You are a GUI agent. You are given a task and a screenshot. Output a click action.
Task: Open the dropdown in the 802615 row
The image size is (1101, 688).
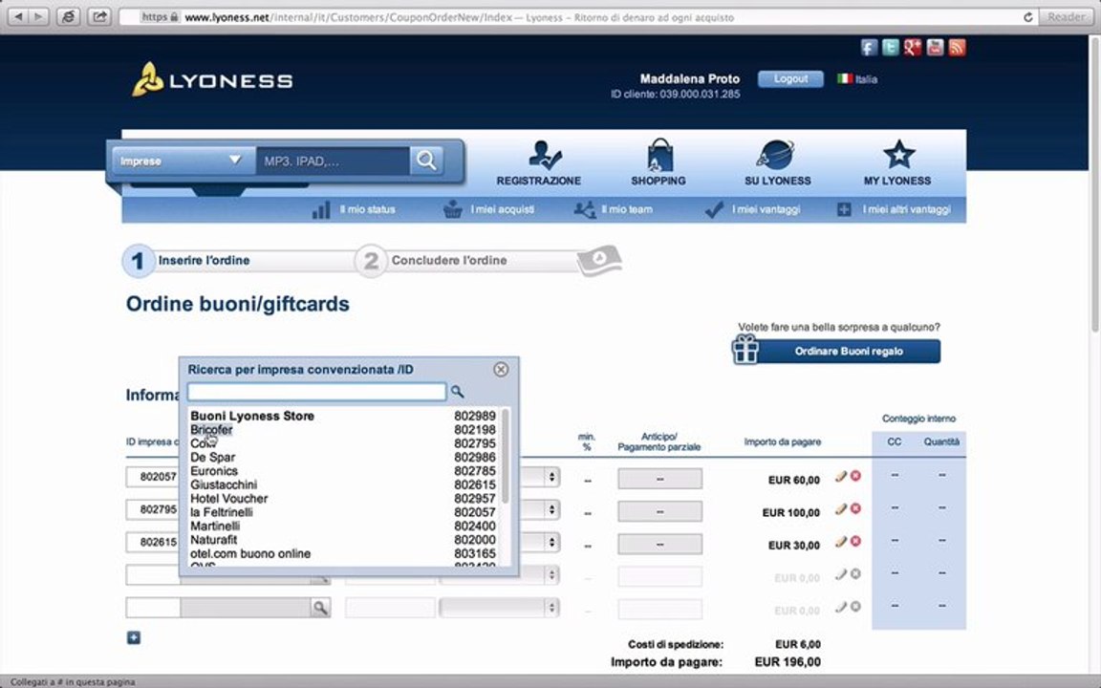[551, 542]
